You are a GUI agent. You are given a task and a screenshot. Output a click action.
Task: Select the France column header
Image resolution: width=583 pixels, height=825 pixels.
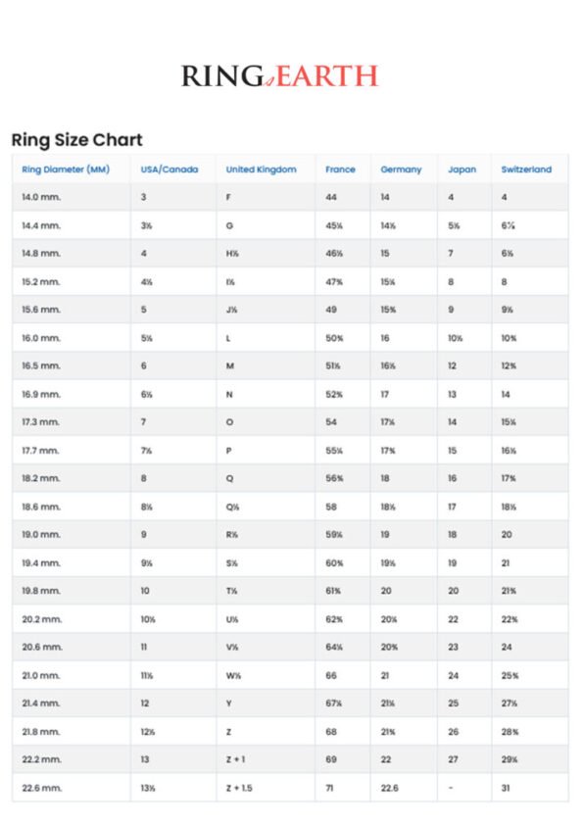click(x=340, y=170)
